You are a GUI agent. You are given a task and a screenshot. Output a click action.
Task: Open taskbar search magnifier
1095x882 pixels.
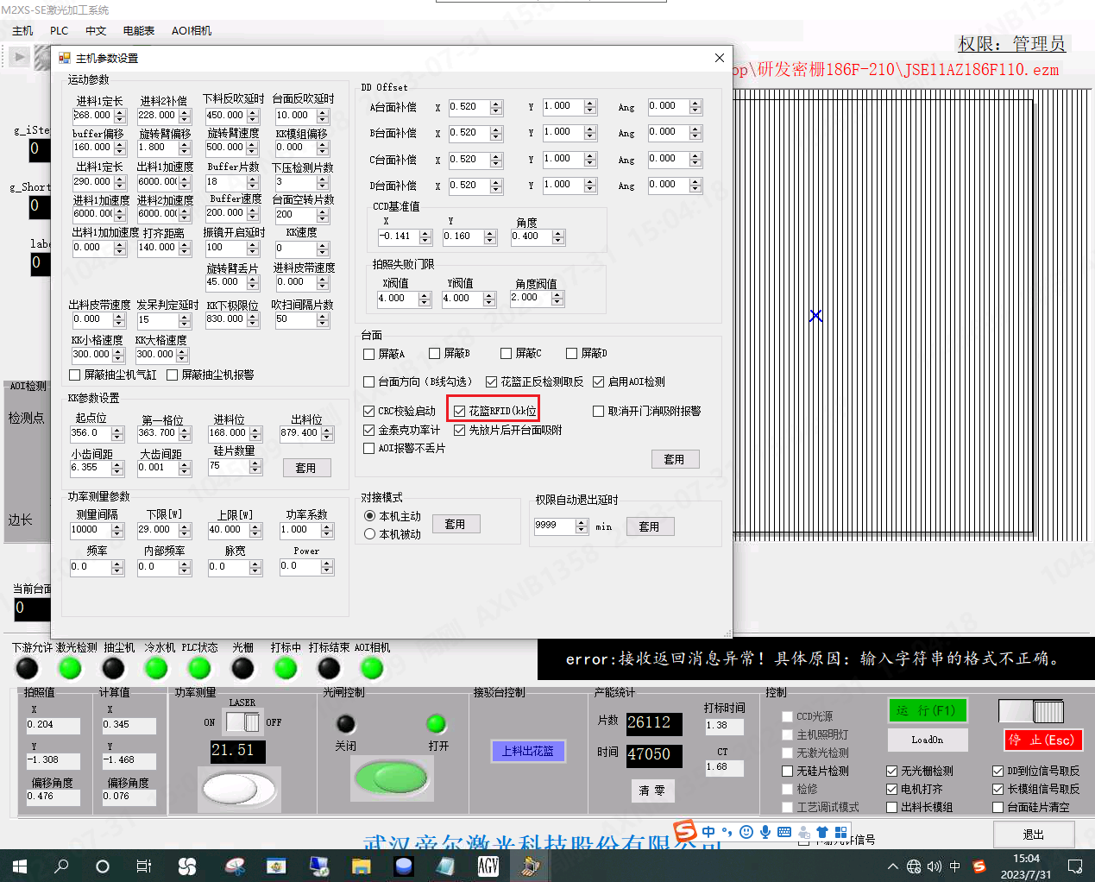pyautogui.click(x=61, y=866)
